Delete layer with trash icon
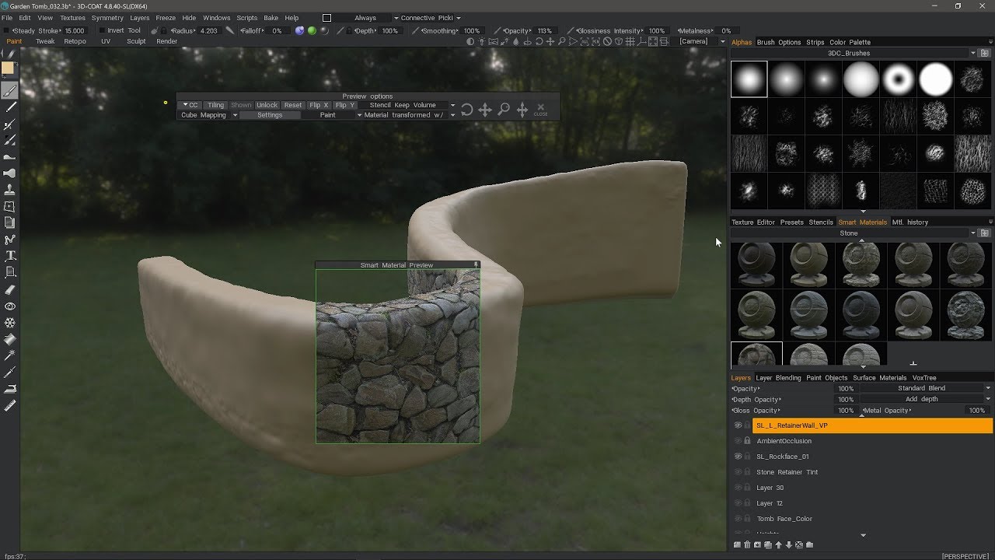The width and height of the screenshot is (995, 560). tap(747, 544)
